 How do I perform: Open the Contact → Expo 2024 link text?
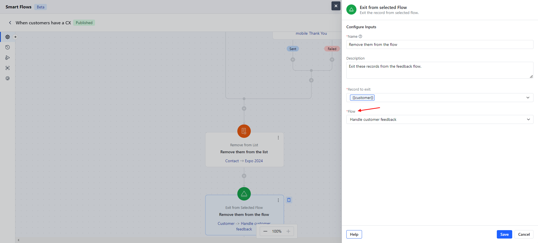click(244, 161)
